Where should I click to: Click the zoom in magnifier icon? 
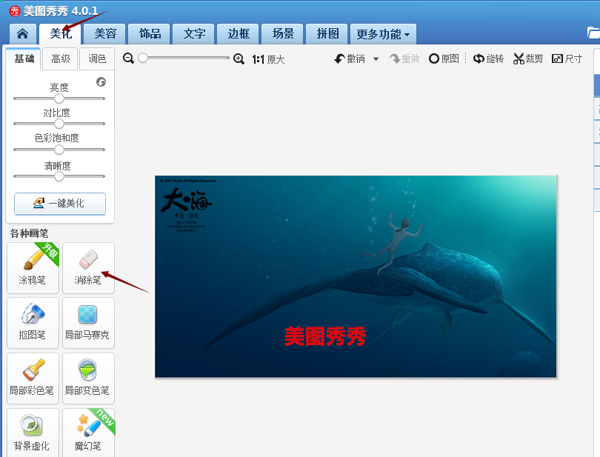(x=239, y=59)
